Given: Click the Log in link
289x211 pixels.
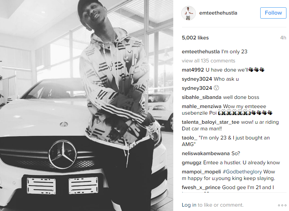Looking at the screenshot, I should (x=189, y=205).
